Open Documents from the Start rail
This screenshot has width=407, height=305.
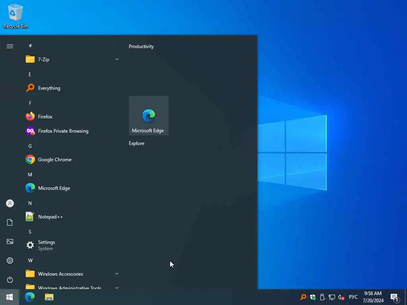click(x=10, y=222)
